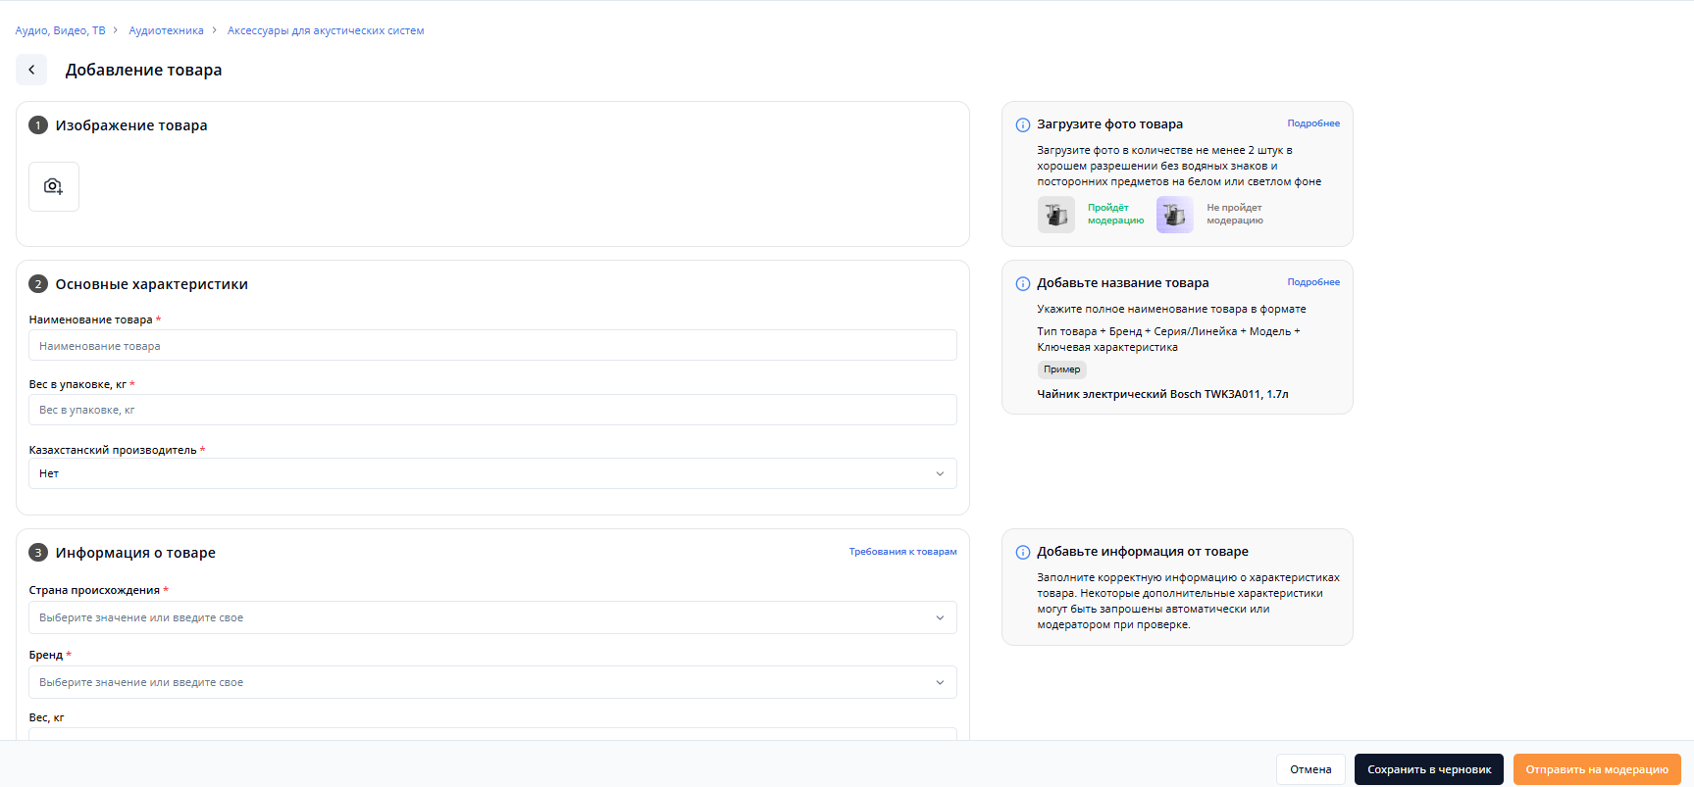
Task: Open the Бренд dropdown
Action: click(492, 682)
